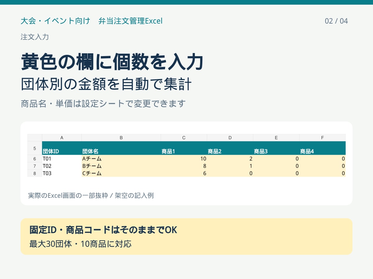Click 商品3 cell in Cチーム row

(x=276, y=173)
